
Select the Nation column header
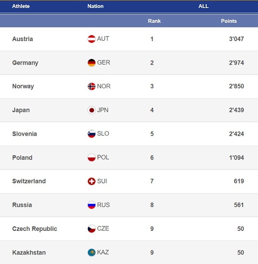pos(95,6)
